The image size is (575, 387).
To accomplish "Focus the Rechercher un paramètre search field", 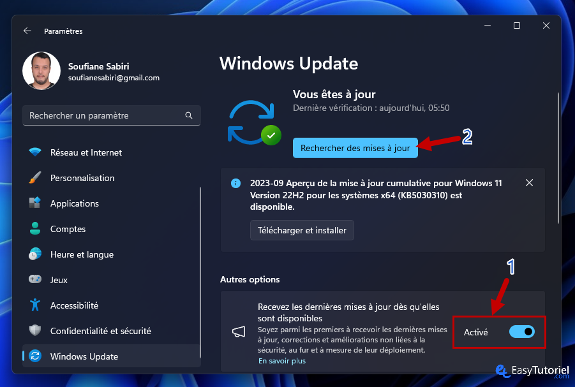I will 112,115.
